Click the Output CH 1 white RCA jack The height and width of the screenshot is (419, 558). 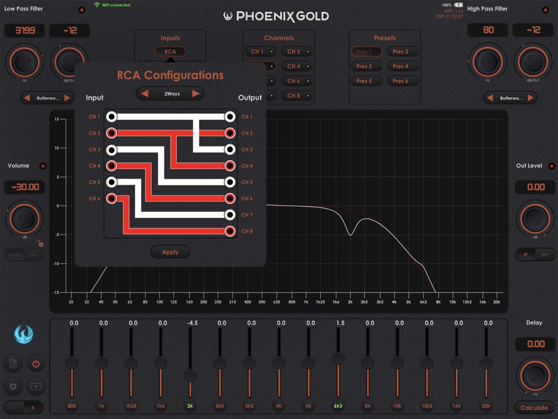[230, 117]
